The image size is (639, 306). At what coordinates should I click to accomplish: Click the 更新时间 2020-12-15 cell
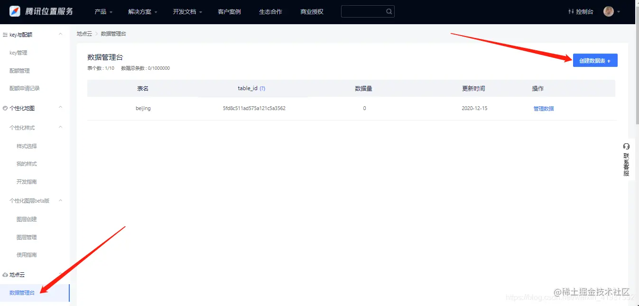coord(474,109)
